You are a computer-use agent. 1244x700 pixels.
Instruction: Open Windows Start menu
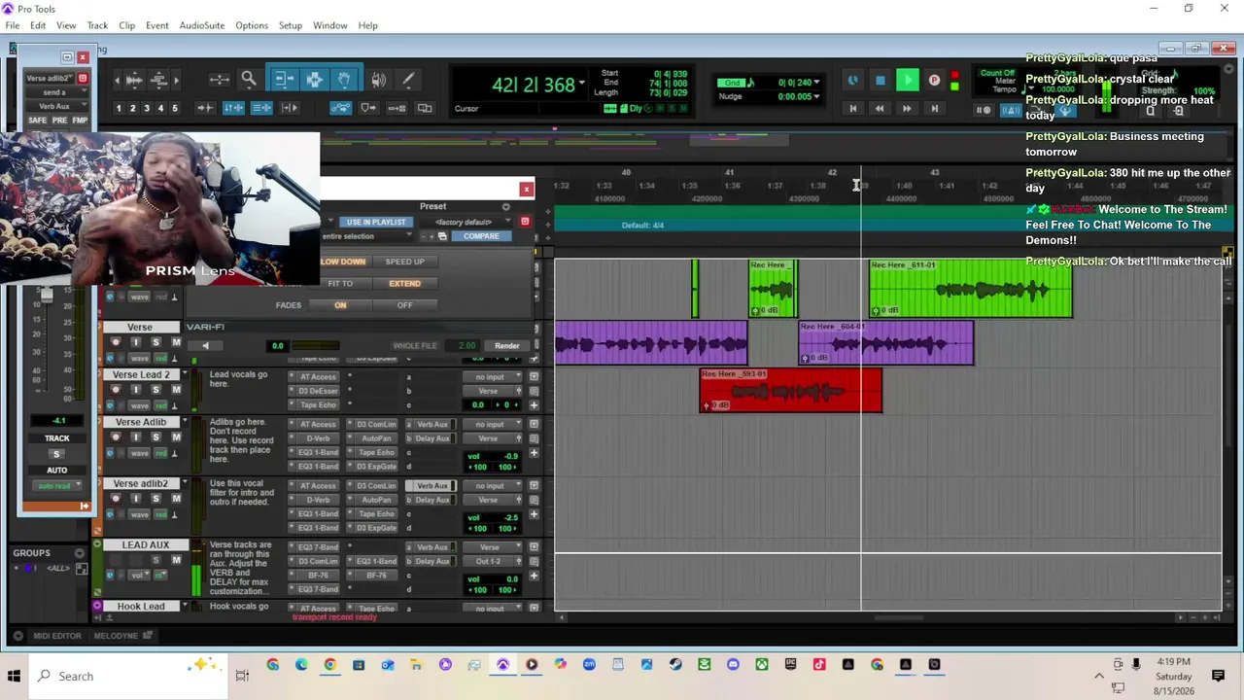pos(14,676)
